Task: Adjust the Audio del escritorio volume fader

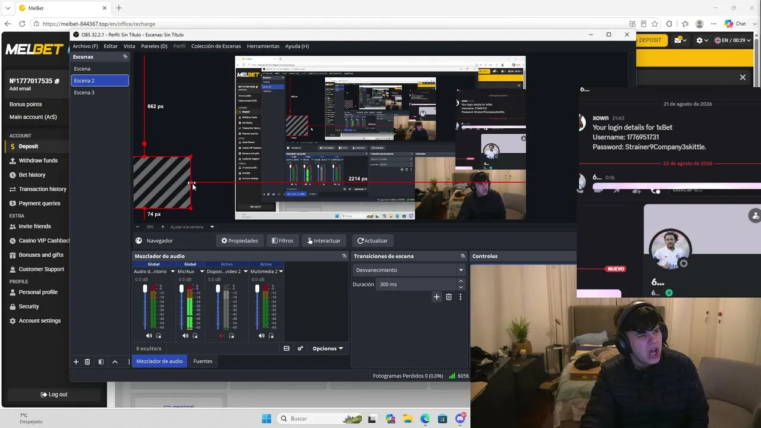Action: click(144, 289)
